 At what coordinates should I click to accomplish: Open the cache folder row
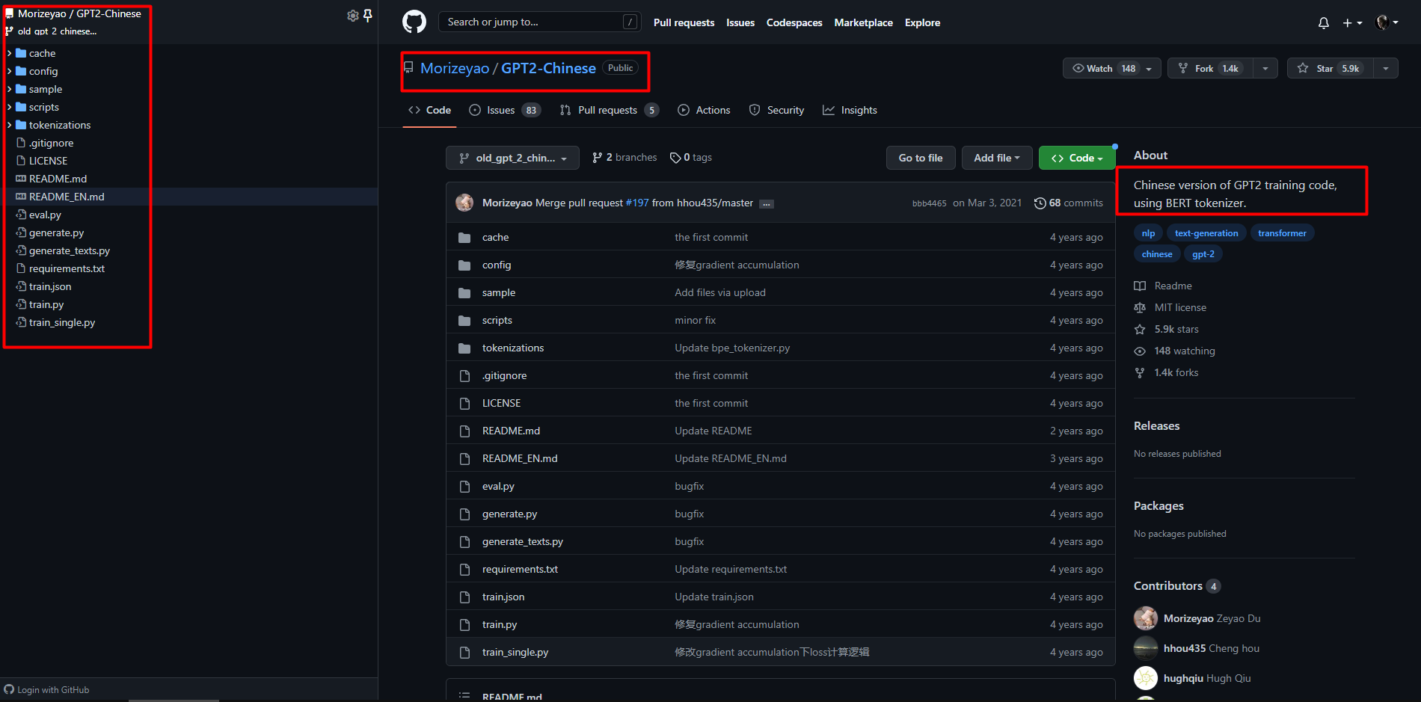[780, 237]
